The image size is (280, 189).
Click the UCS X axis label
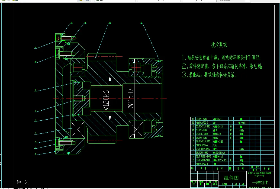(x=27, y=182)
